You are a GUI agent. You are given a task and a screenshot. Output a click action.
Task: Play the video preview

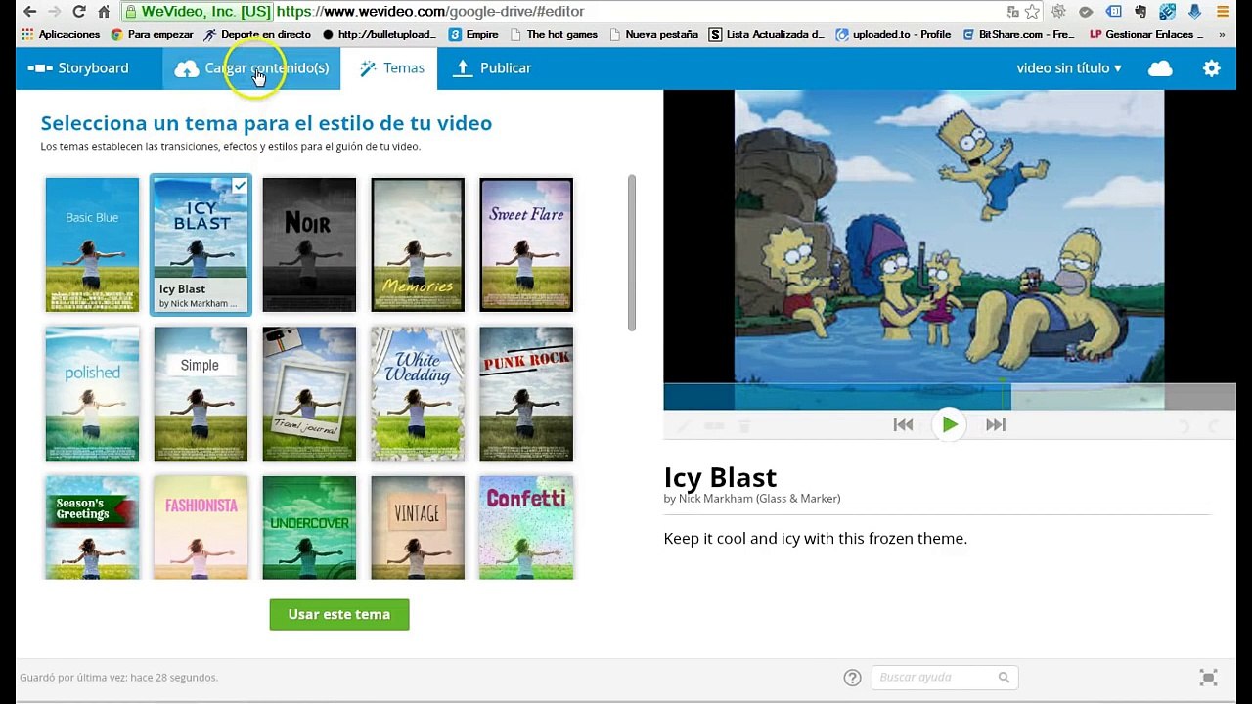click(949, 424)
